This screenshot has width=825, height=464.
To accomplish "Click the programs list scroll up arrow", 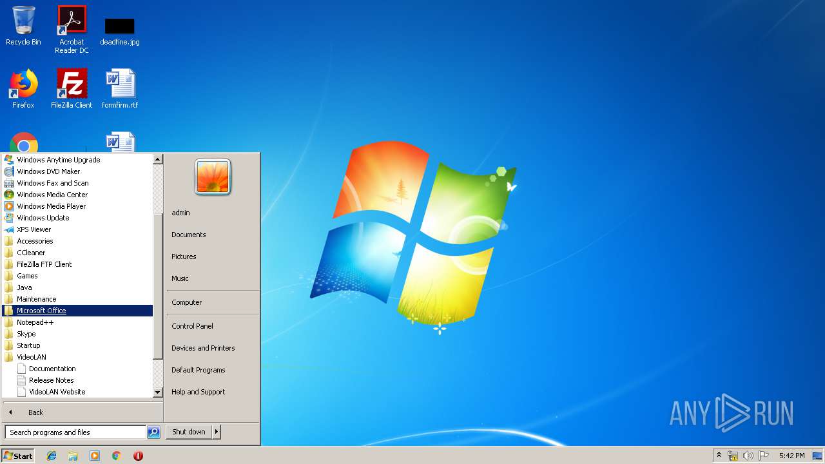I will pyautogui.click(x=158, y=159).
